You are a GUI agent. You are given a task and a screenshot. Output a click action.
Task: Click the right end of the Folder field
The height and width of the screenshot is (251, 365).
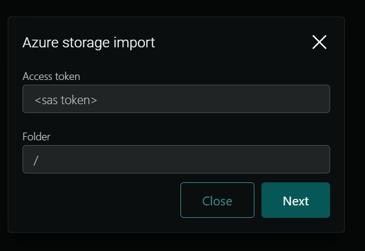(316, 159)
